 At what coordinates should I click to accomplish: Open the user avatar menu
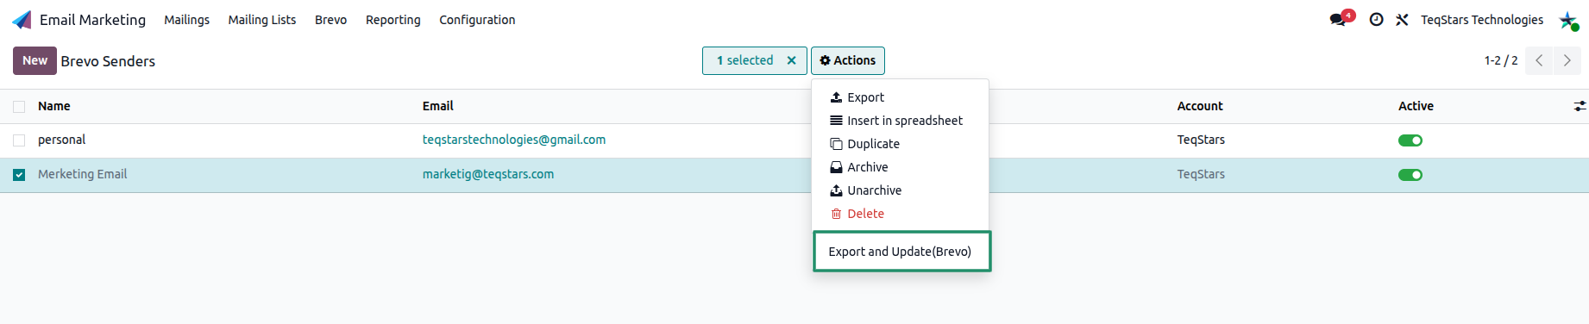1568,20
